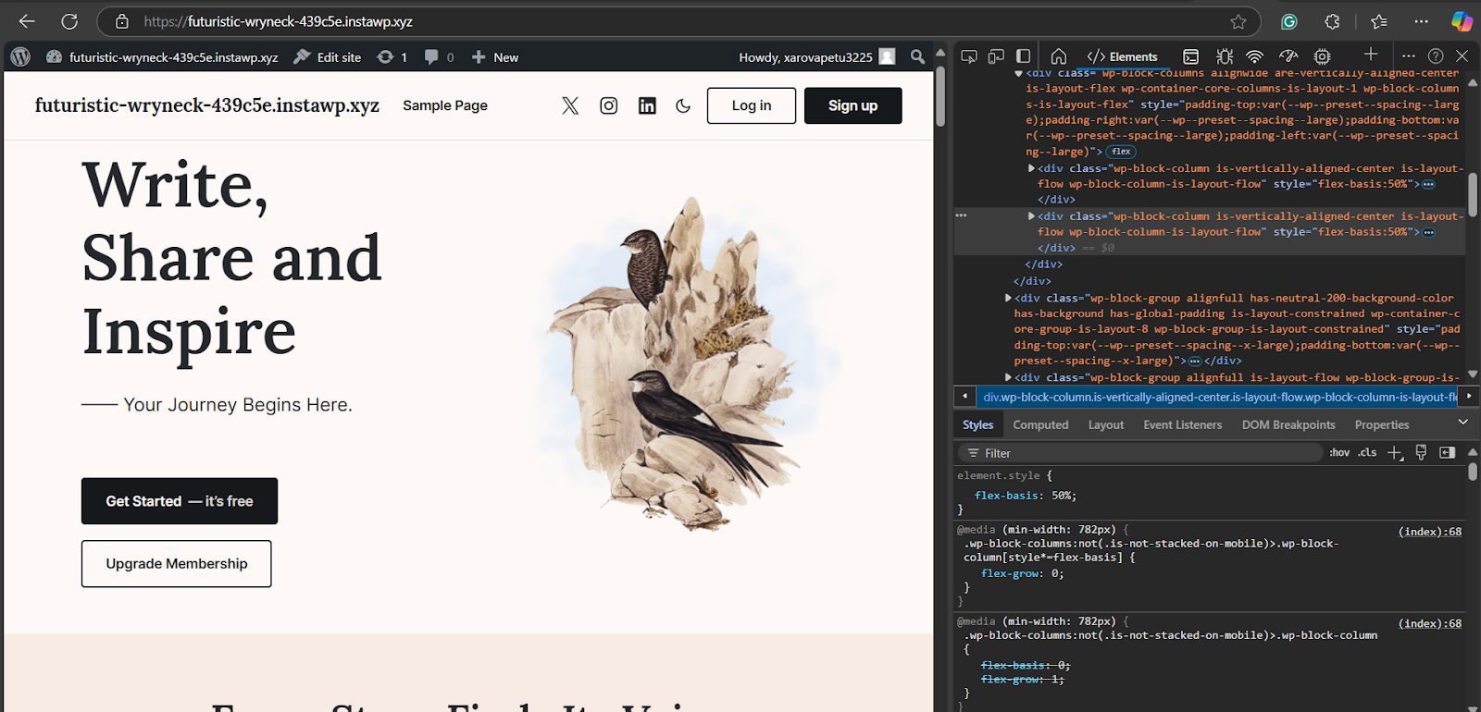Screen dimensions: 1481x712
Task: Click the Get Started — it's free button
Action: coord(180,501)
